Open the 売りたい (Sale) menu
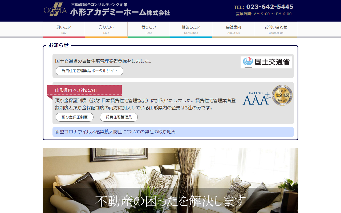The width and height of the screenshot is (341, 213). tap(106, 30)
